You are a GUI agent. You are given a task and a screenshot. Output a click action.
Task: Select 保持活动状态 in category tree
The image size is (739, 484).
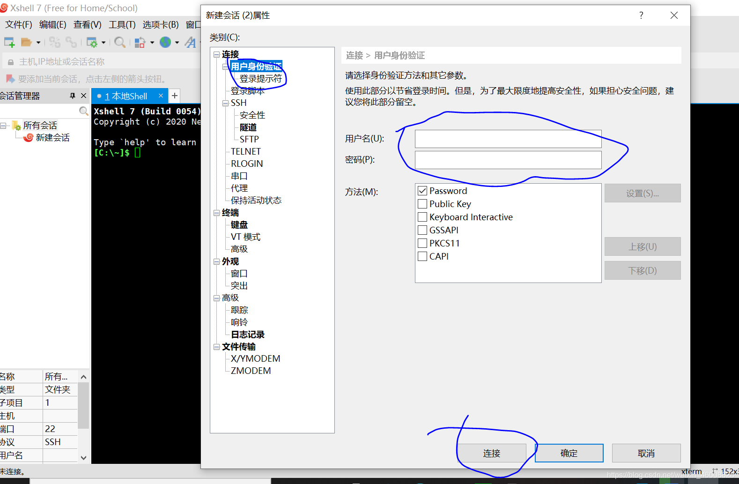coord(256,201)
